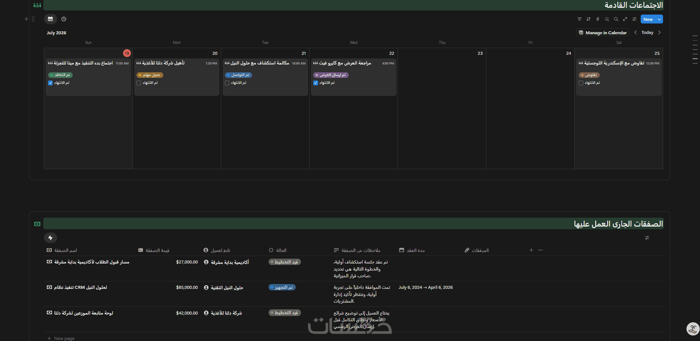Image resolution: width=700 pixels, height=341 pixels.
Task: Click the people icon beside upcoming meetings heading
Action: 37,5
